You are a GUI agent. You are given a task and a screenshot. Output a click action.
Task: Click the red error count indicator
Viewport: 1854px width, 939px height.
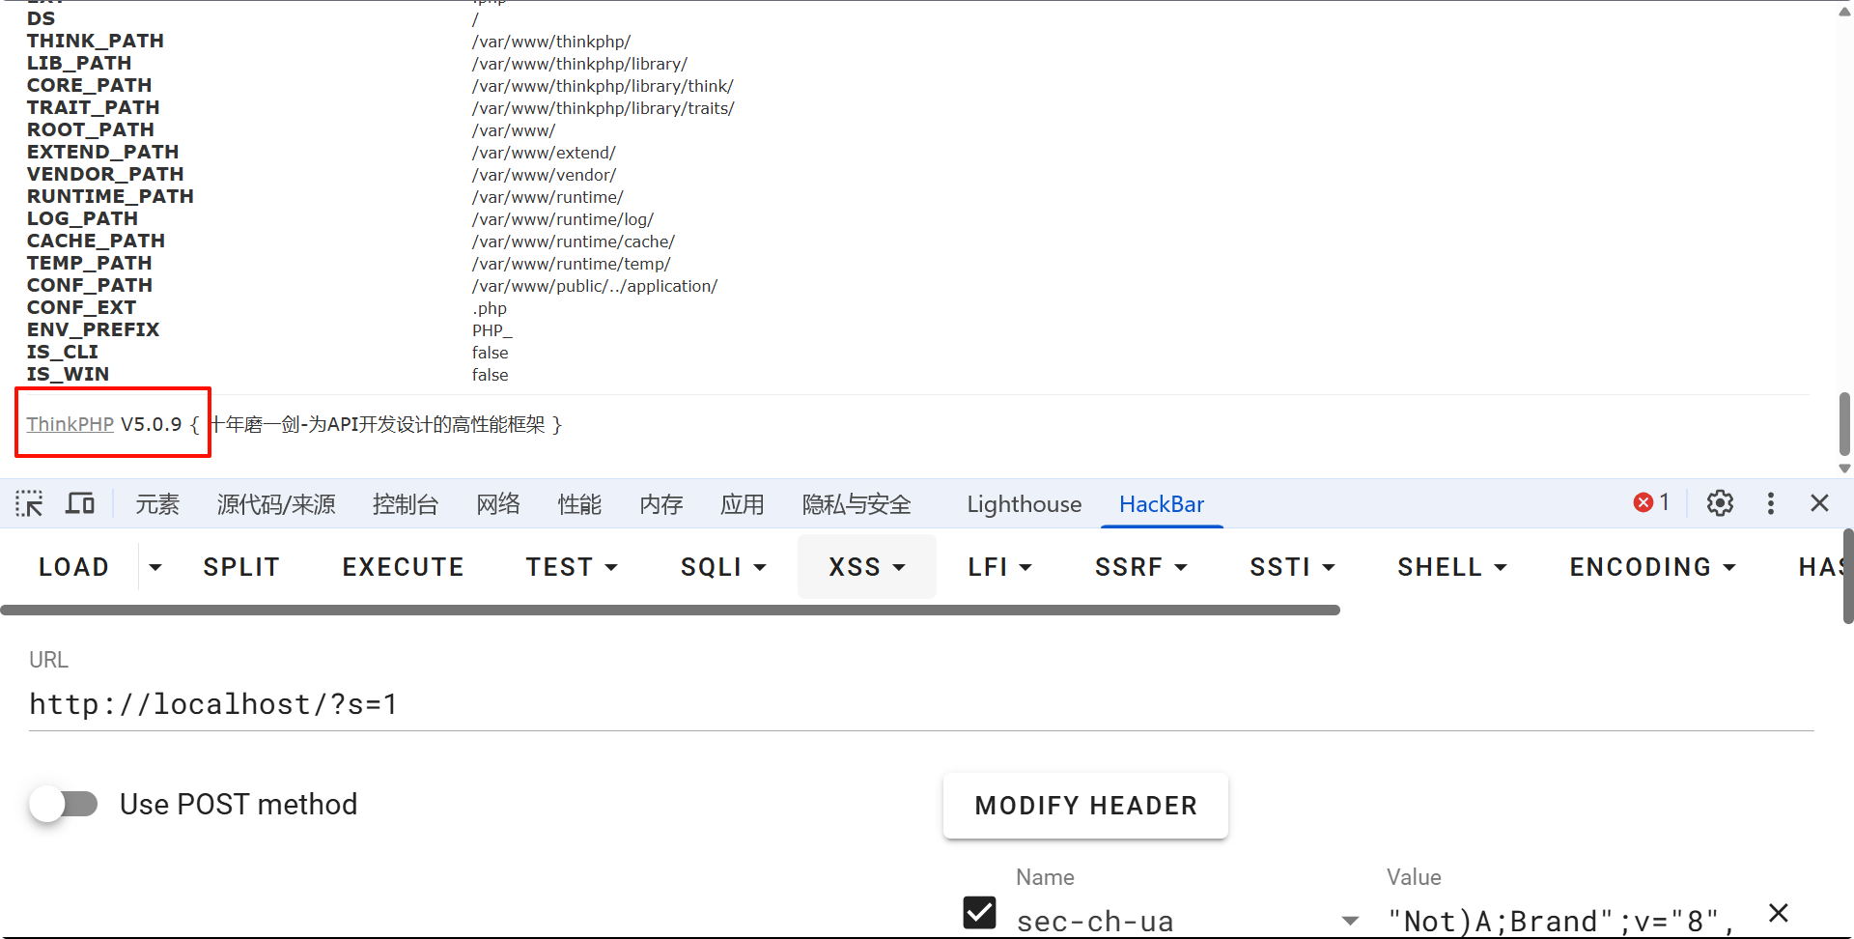[1651, 503]
